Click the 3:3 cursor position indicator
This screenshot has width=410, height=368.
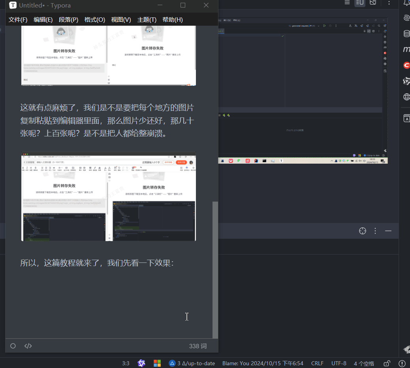point(126,364)
